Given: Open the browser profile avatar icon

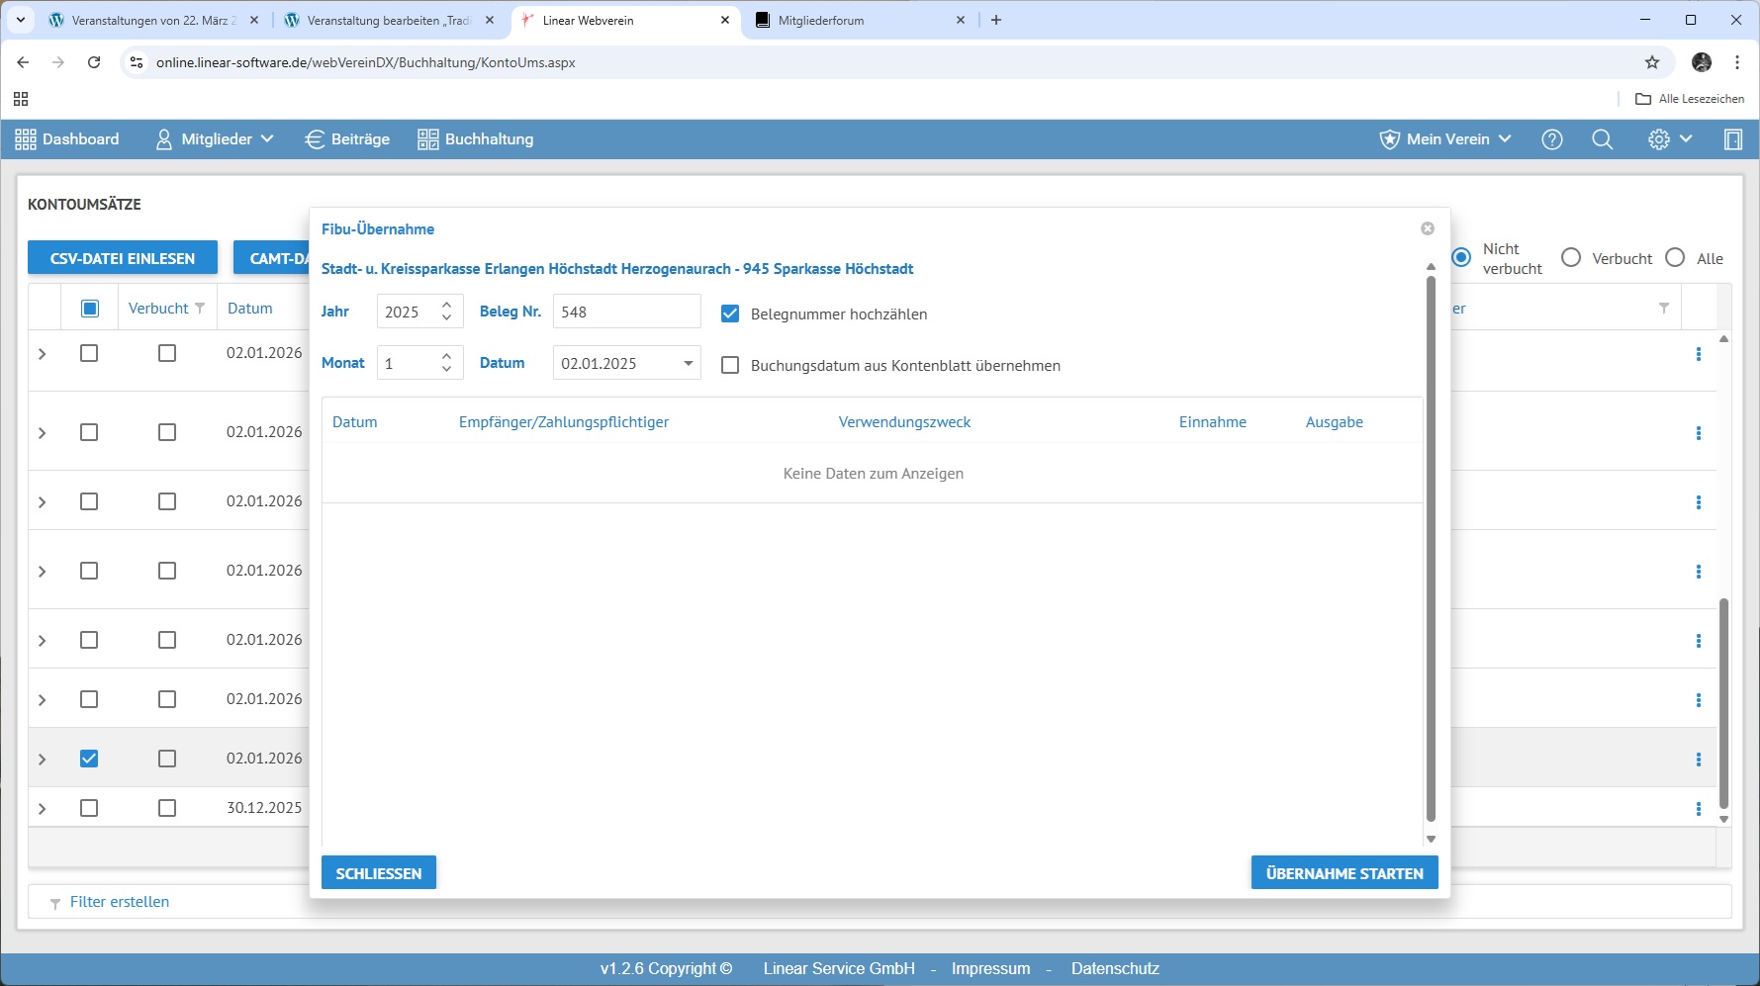Looking at the screenshot, I should (x=1702, y=62).
